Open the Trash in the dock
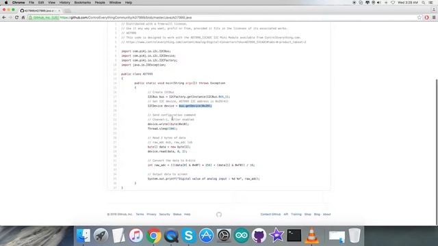This screenshot has width=438, height=246. coord(355,236)
